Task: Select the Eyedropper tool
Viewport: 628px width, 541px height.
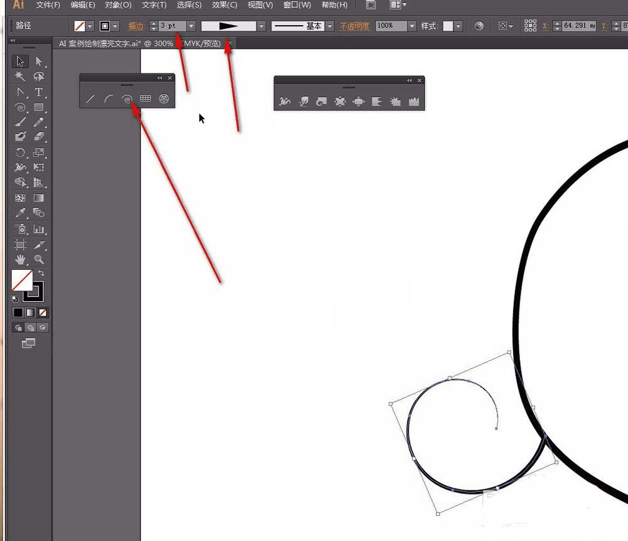Action: click(x=20, y=213)
